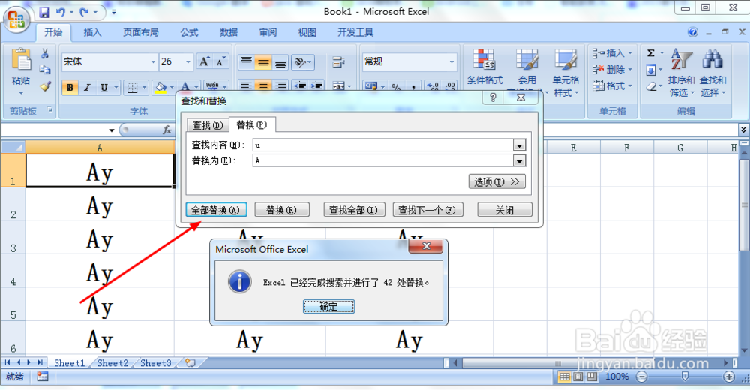750x390 pixels.
Task: Undo last action in quick access toolbar
Action: 61,12
